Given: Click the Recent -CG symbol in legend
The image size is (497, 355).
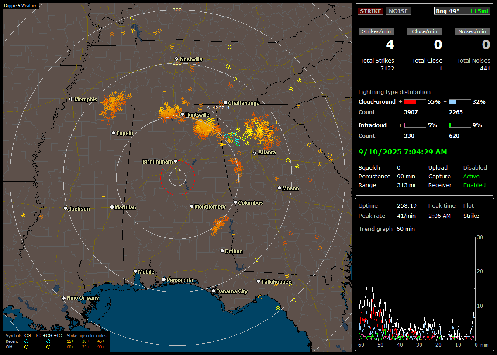Looking at the screenshot, I should tap(26, 341).
